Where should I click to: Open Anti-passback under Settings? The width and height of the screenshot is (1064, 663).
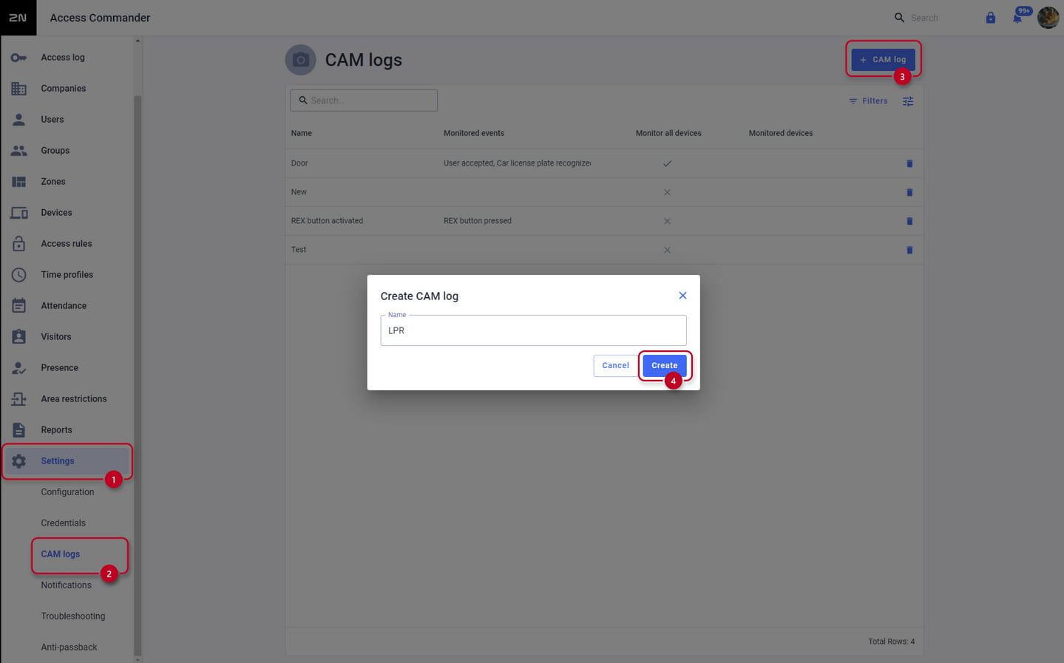click(69, 647)
